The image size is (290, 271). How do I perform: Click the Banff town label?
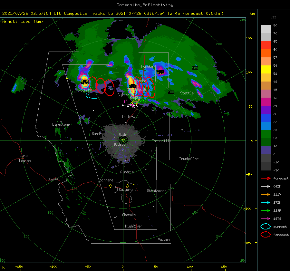coord(53,179)
